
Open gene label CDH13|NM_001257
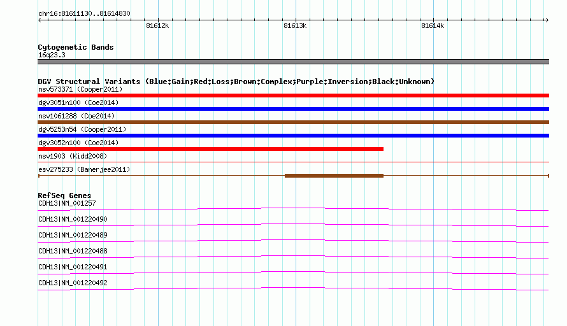coord(67,204)
